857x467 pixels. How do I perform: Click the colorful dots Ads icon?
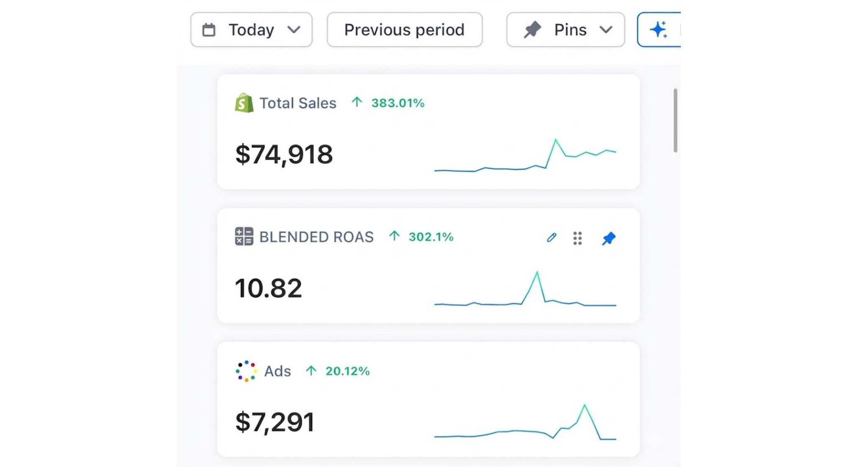246,371
